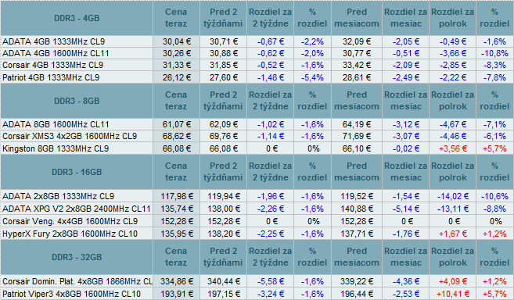514x300 pixels.
Task: Select ADATA 4GB 1333MHz CL9 row label
Action: [53, 41]
